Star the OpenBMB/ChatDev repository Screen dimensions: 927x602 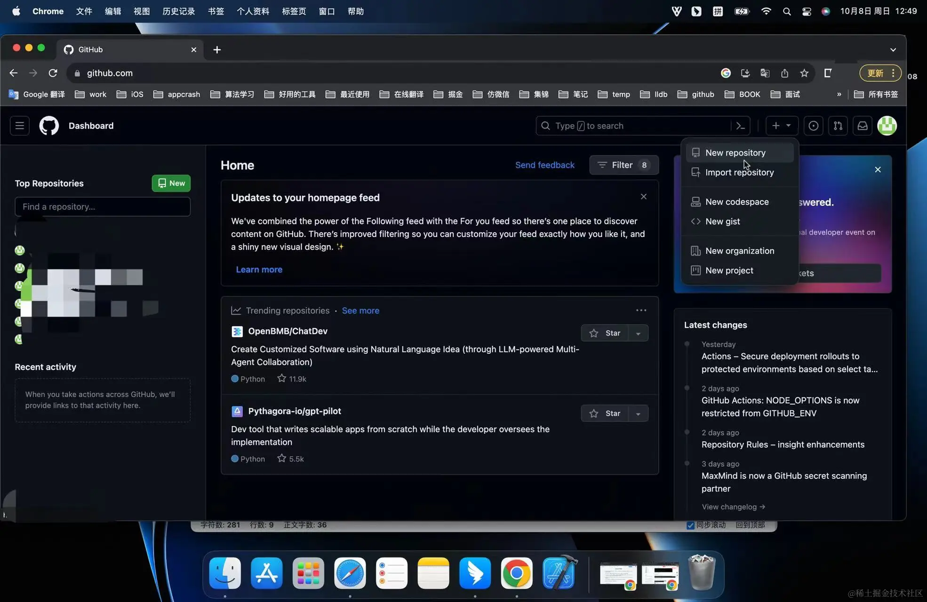point(605,333)
